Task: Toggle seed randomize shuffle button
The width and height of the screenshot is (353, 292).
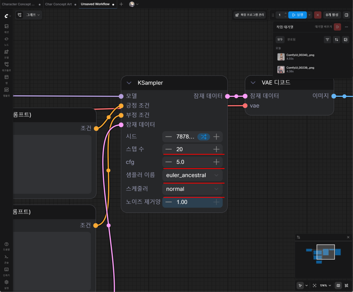Action: 203,137
